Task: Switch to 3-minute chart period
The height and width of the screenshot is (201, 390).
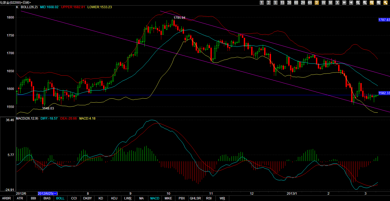Action: [269, 2]
